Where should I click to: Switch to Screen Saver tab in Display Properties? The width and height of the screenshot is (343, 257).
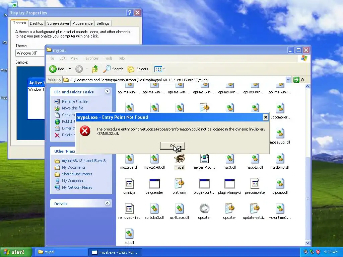pyautogui.click(x=58, y=23)
